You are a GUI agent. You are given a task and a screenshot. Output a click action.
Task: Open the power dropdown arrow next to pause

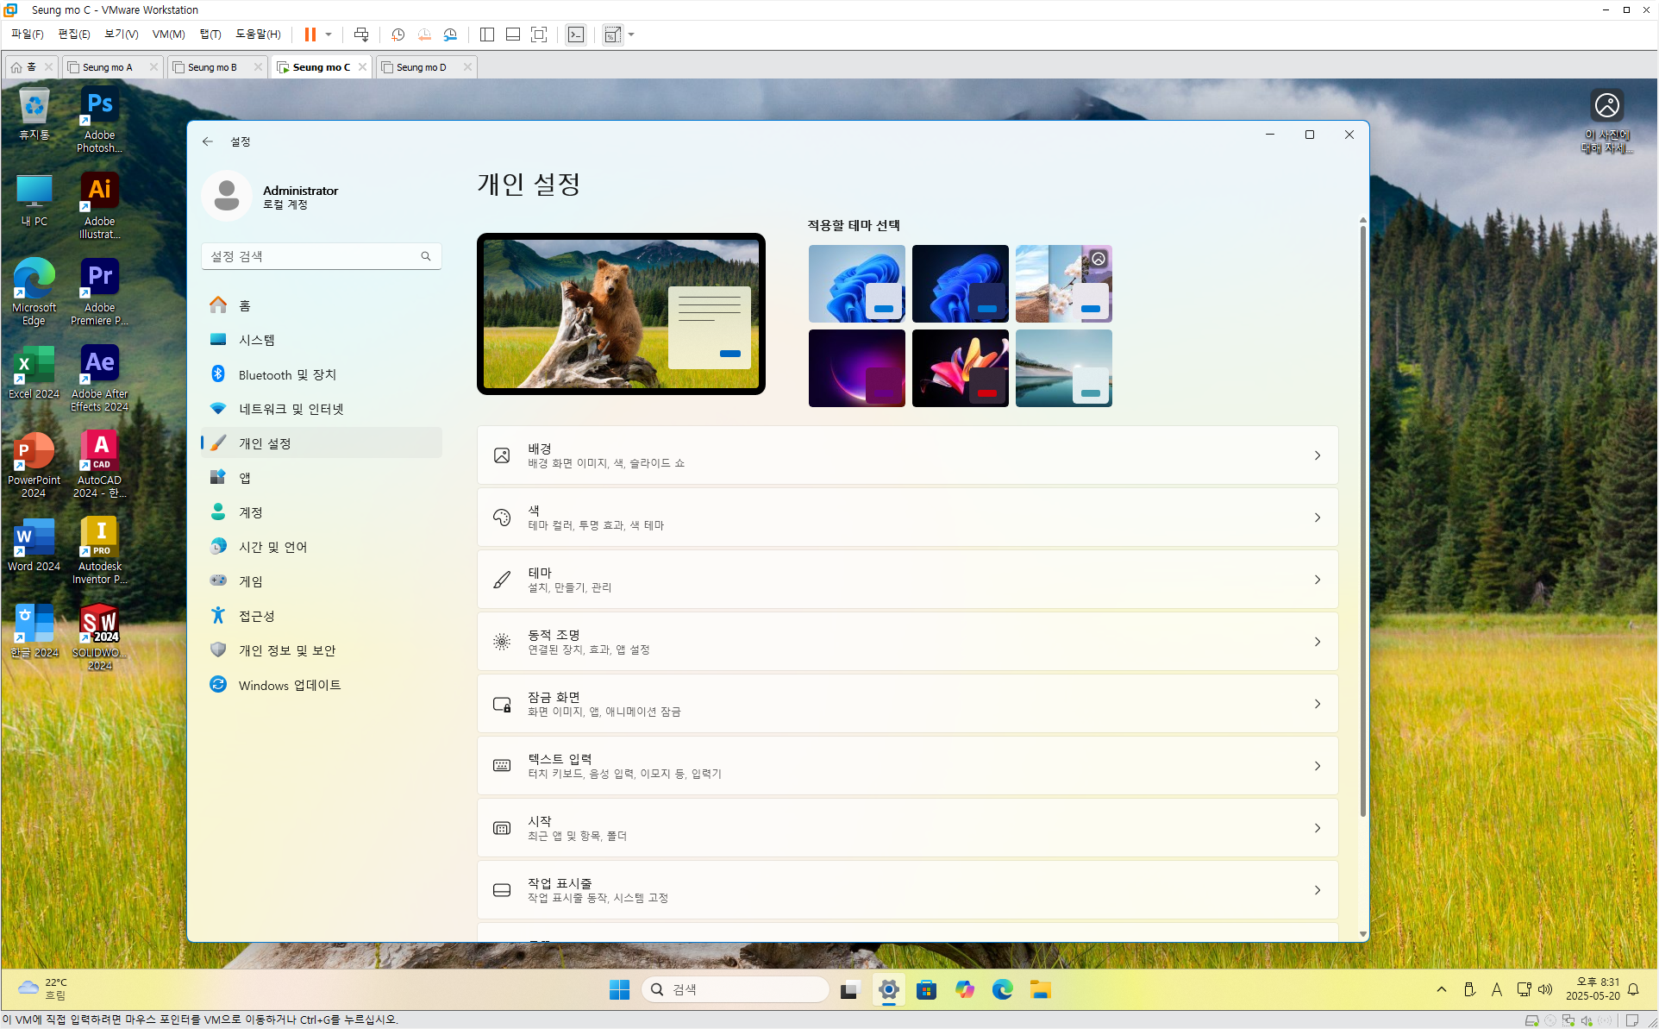point(329,35)
